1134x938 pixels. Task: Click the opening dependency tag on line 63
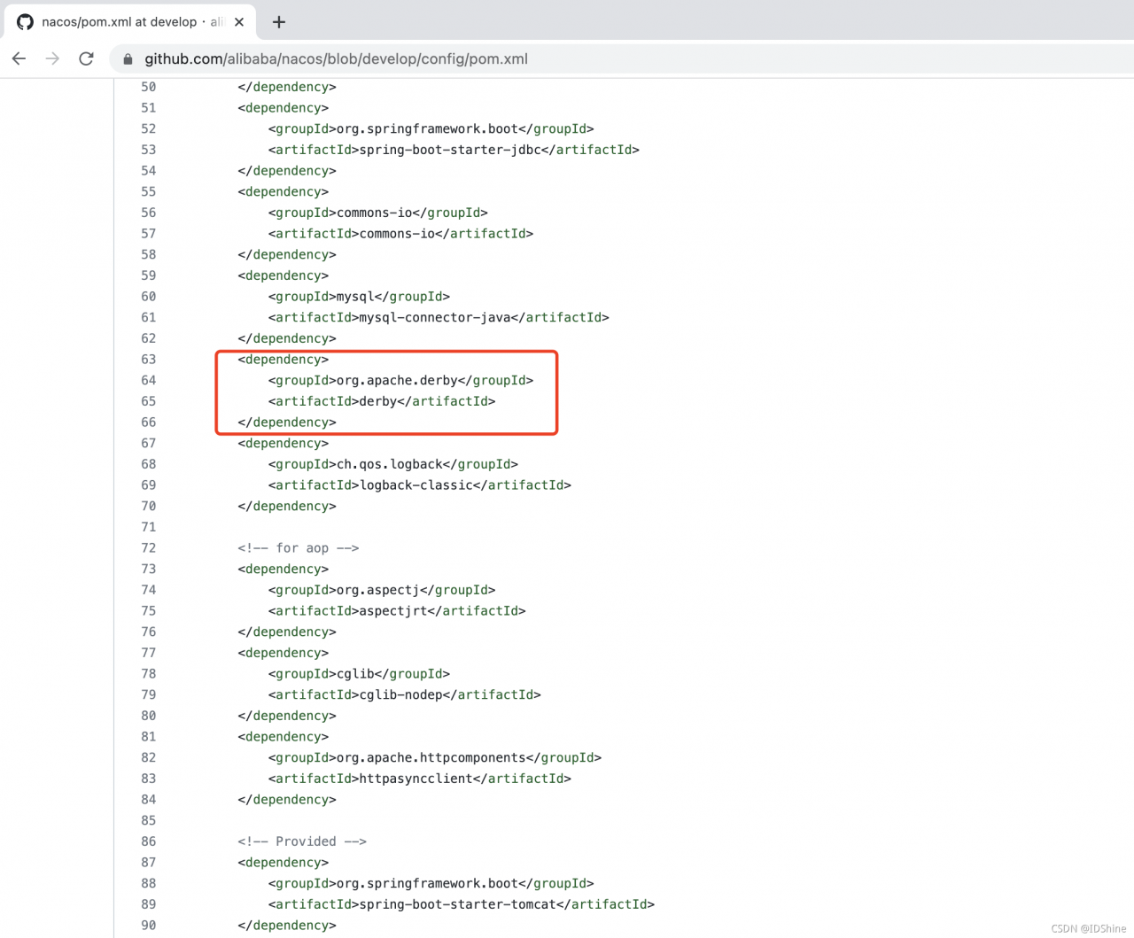click(x=283, y=360)
